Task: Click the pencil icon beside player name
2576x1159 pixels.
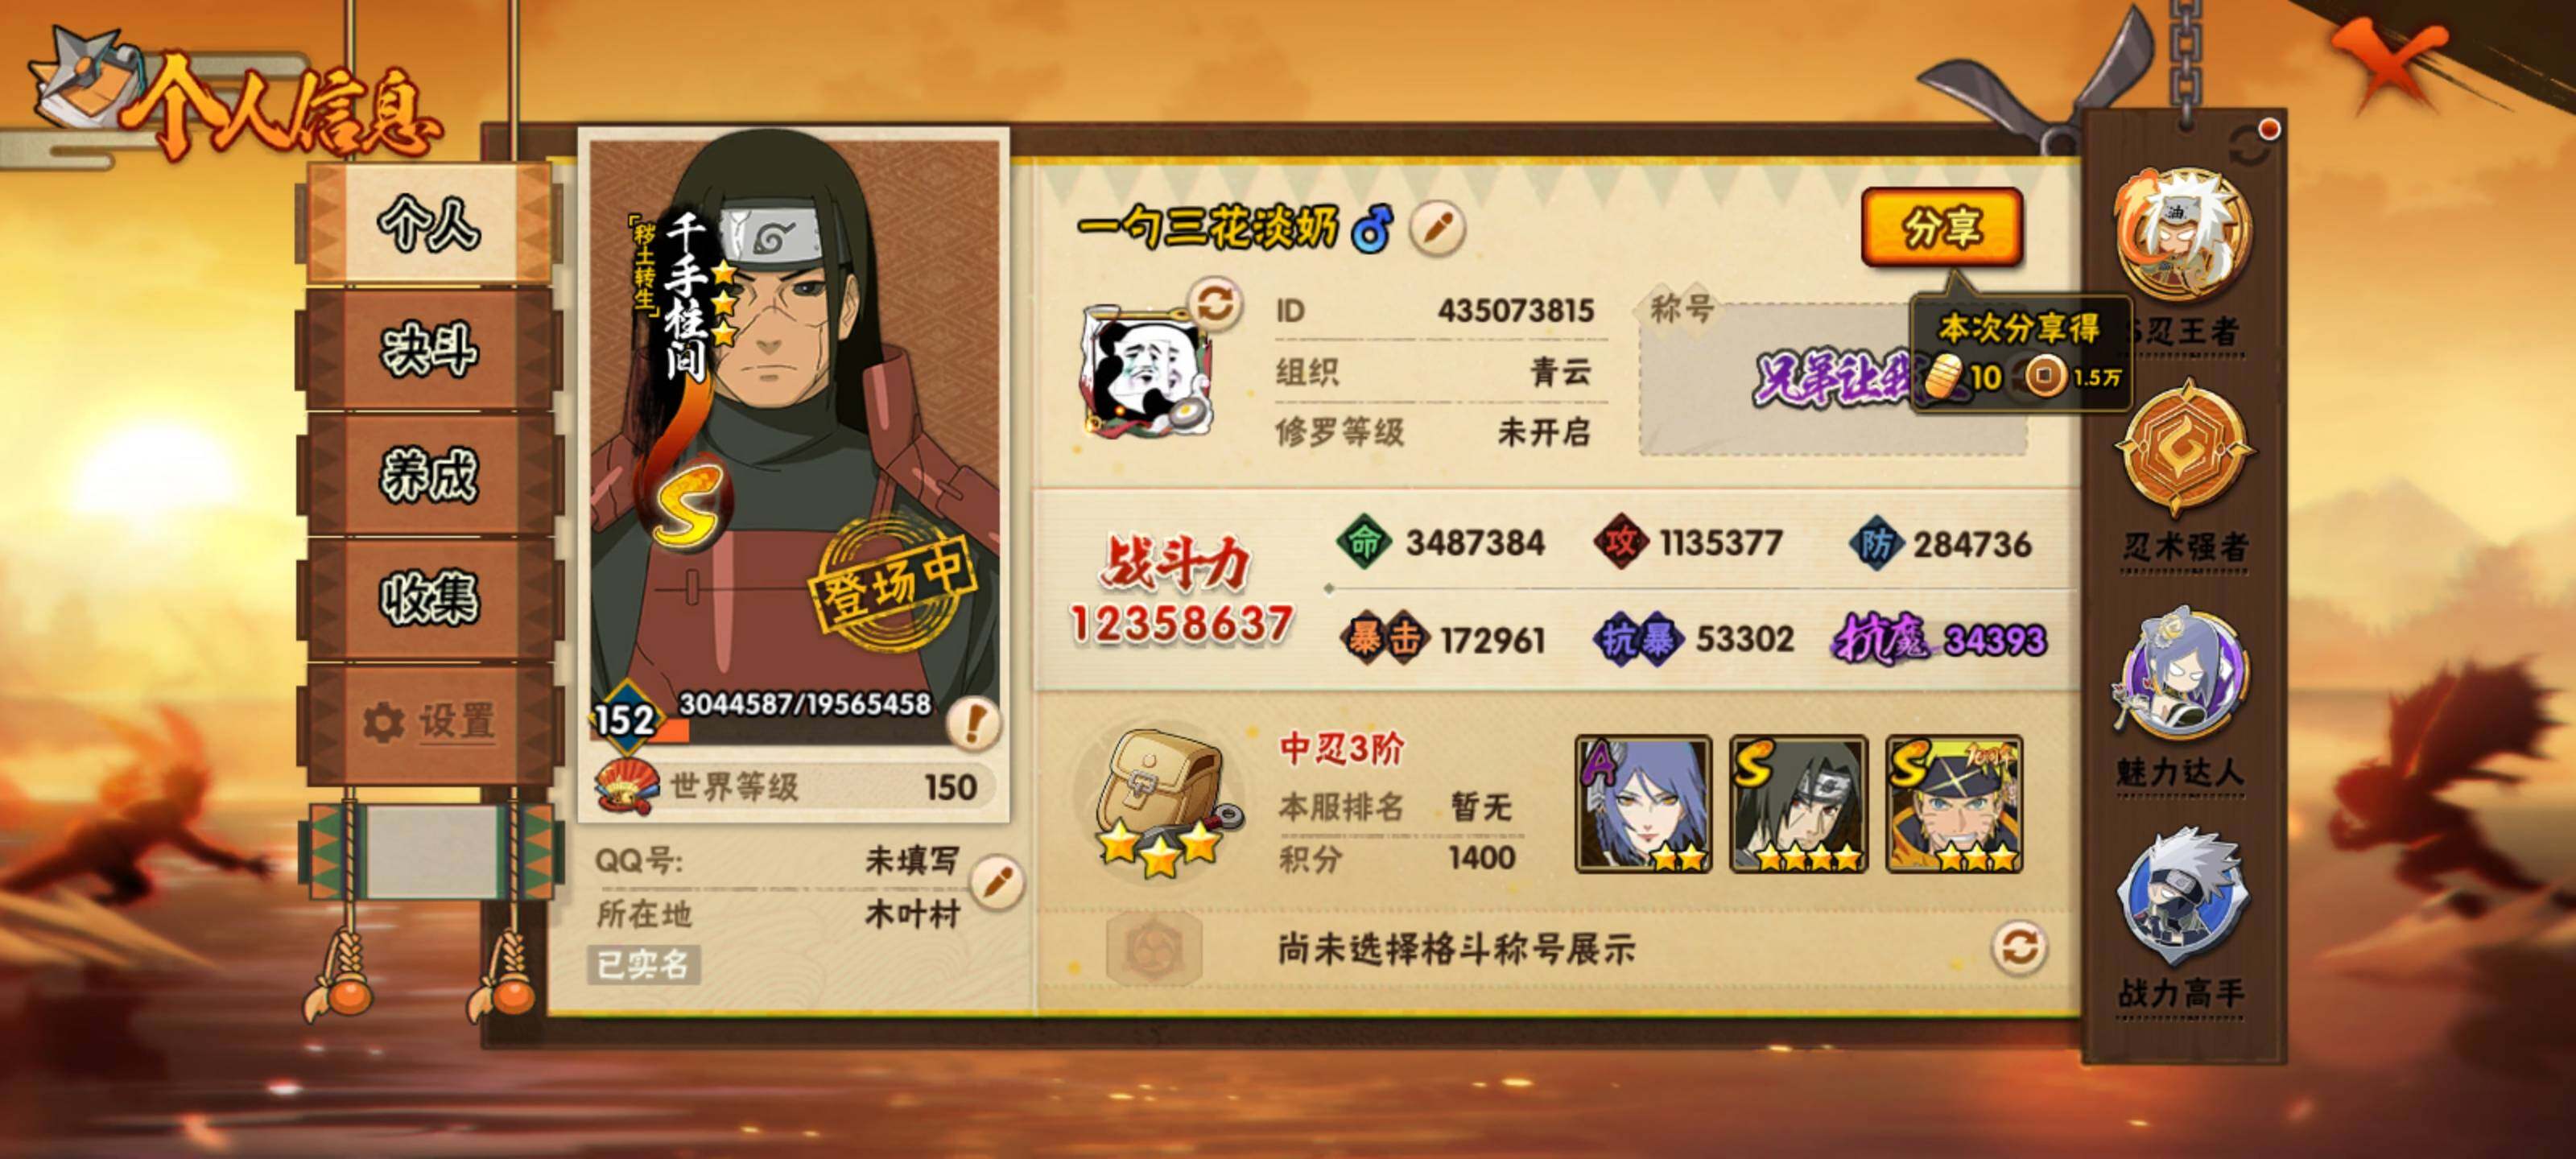Action: click(x=1437, y=228)
